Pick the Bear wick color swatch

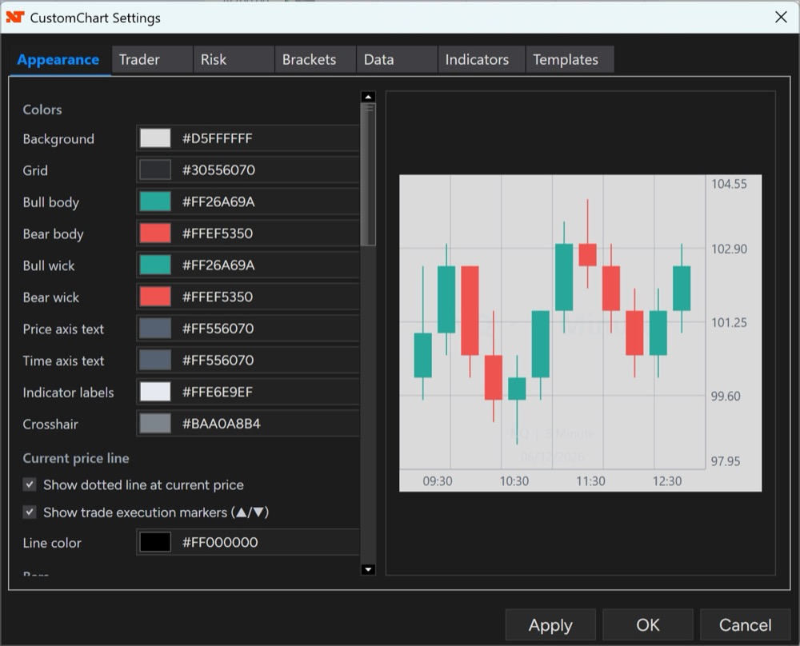155,297
